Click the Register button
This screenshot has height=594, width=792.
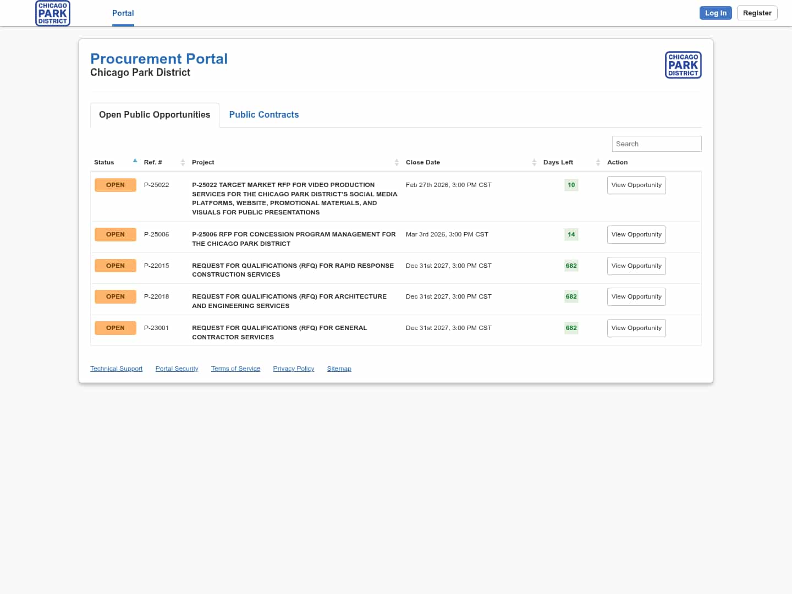point(757,13)
